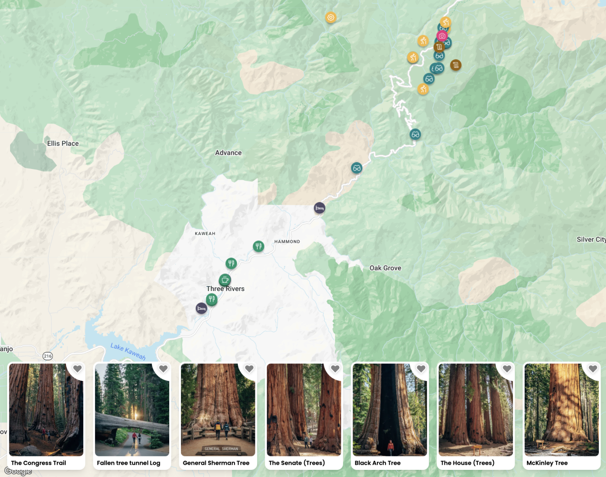Open the topmost yellow hiking trail marker
Screen dimensions: 606x477
tap(446, 22)
